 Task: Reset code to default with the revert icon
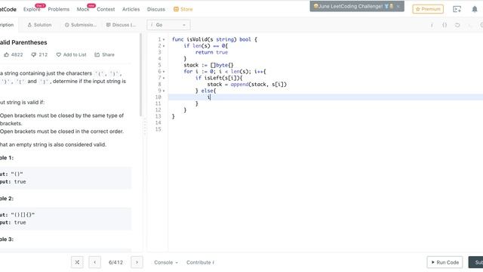[x=457, y=25]
